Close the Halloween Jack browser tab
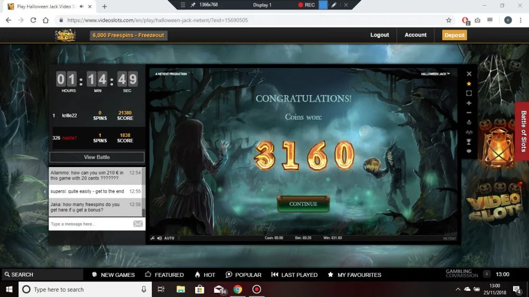 click(90, 6)
